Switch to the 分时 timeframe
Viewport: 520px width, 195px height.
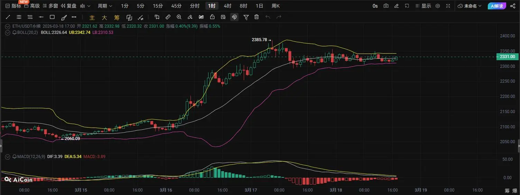pos(195,6)
